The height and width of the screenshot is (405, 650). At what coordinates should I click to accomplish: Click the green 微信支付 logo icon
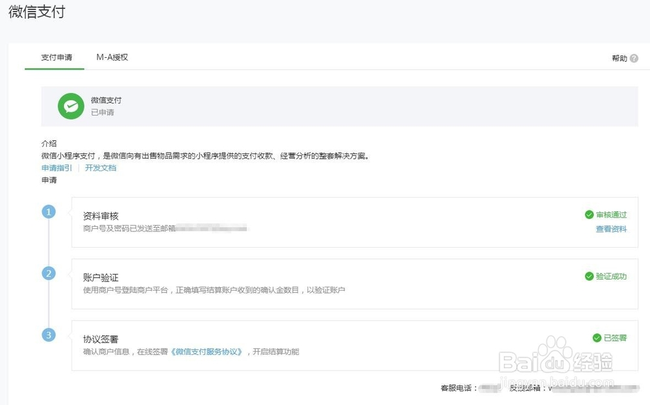(x=71, y=106)
